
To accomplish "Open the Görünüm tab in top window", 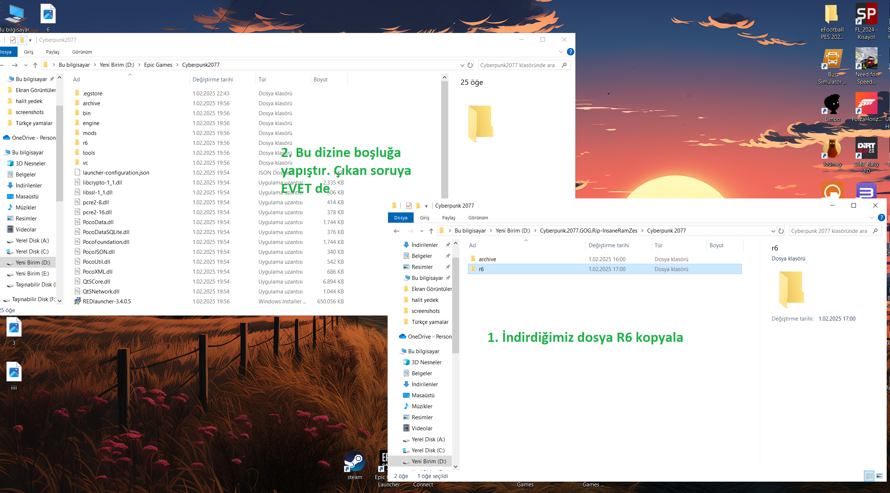I will 82,52.
